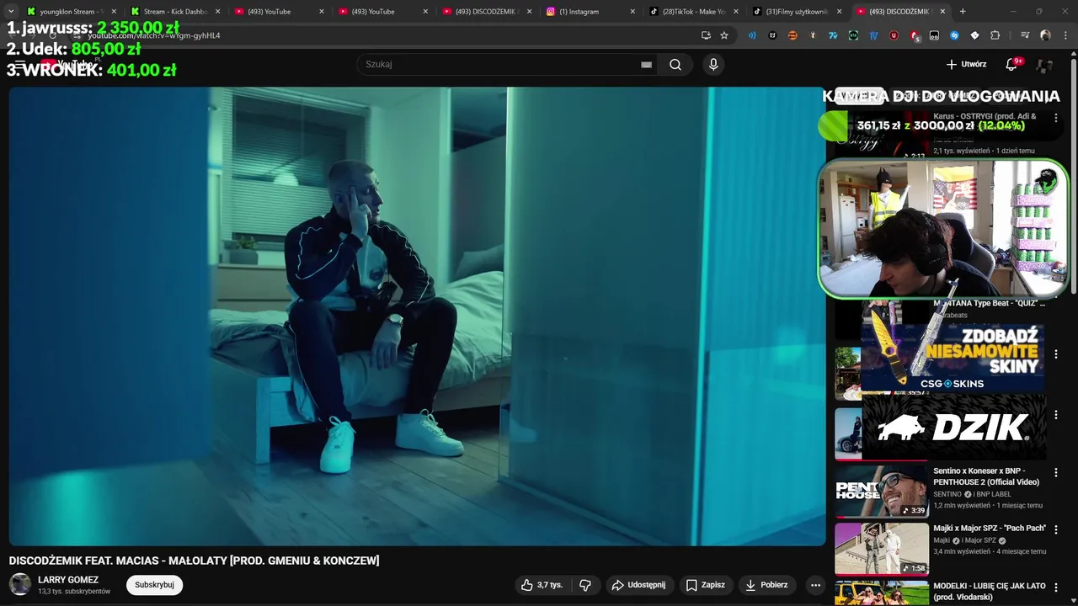Open the Chrome profile avatar
The width and height of the screenshot is (1078, 606).
pyautogui.click(x=1045, y=35)
